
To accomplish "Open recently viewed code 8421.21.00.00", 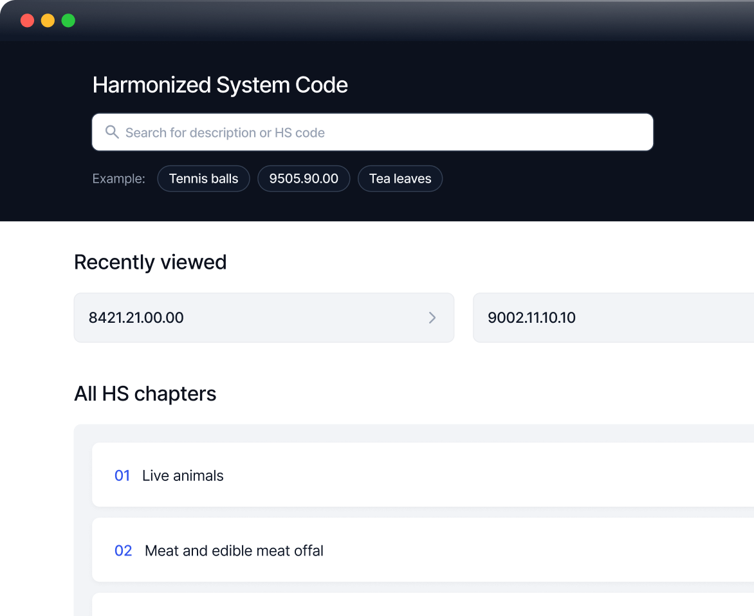I will [x=264, y=318].
